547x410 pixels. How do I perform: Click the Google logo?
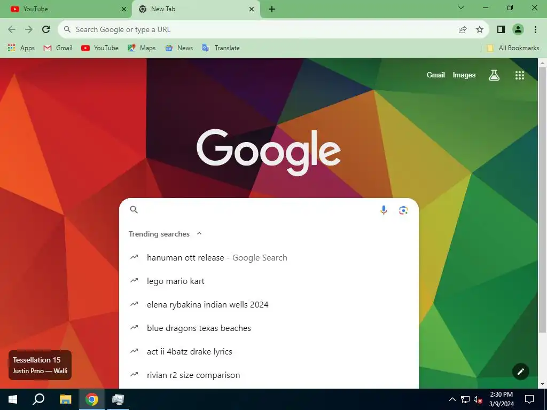click(269, 152)
